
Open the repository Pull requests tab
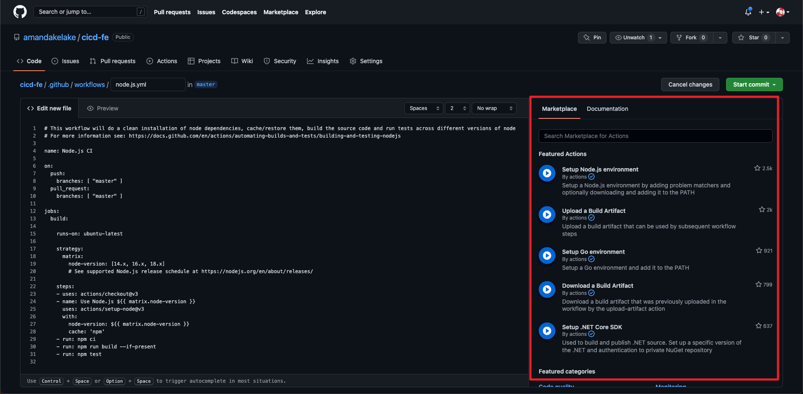(113, 61)
